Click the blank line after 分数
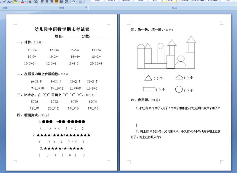The height and width of the screenshot is (173, 237). (100, 37)
